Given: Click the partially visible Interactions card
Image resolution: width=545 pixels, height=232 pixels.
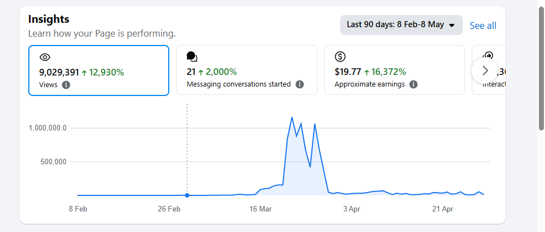Looking at the screenshot, I should [x=488, y=70].
